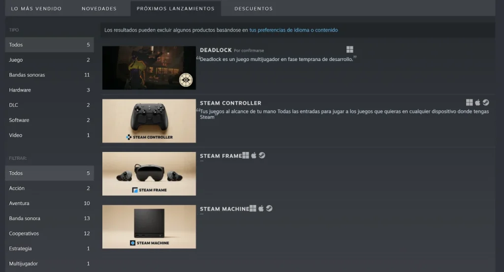The width and height of the screenshot is (504, 272).
Task: Filter type by Bandas sonoras
Action: coord(27,75)
